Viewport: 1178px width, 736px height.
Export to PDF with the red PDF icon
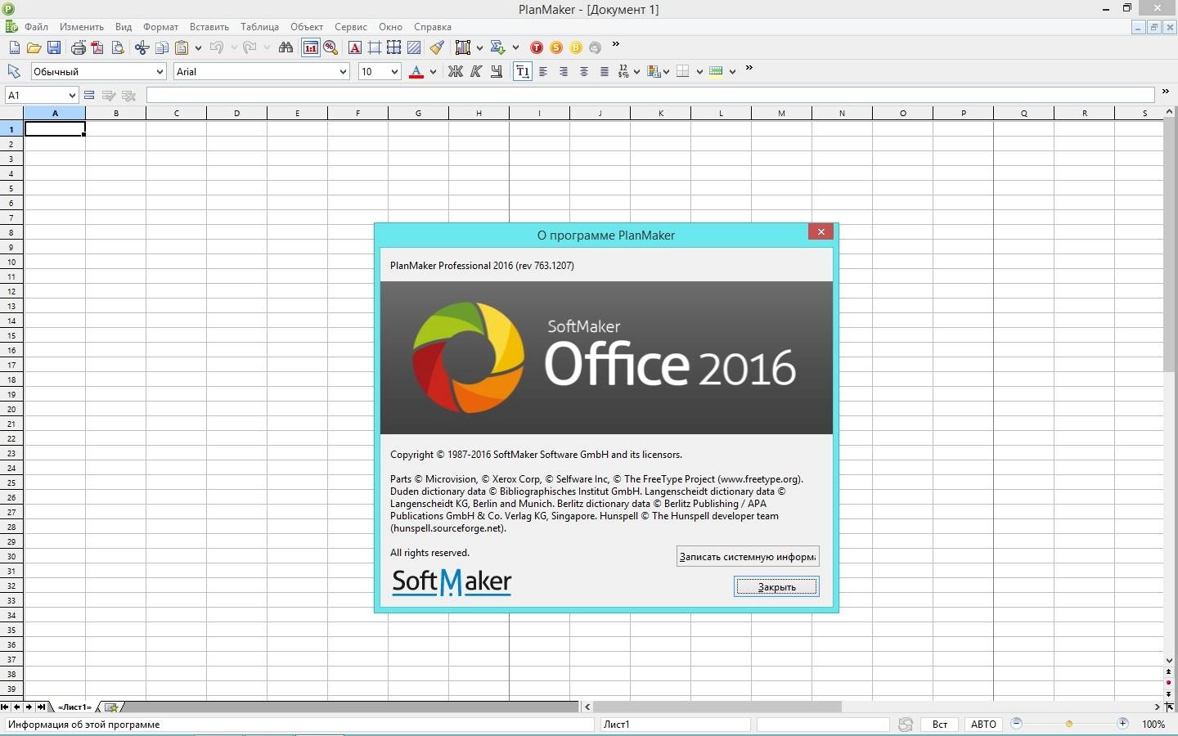[x=97, y=47]
